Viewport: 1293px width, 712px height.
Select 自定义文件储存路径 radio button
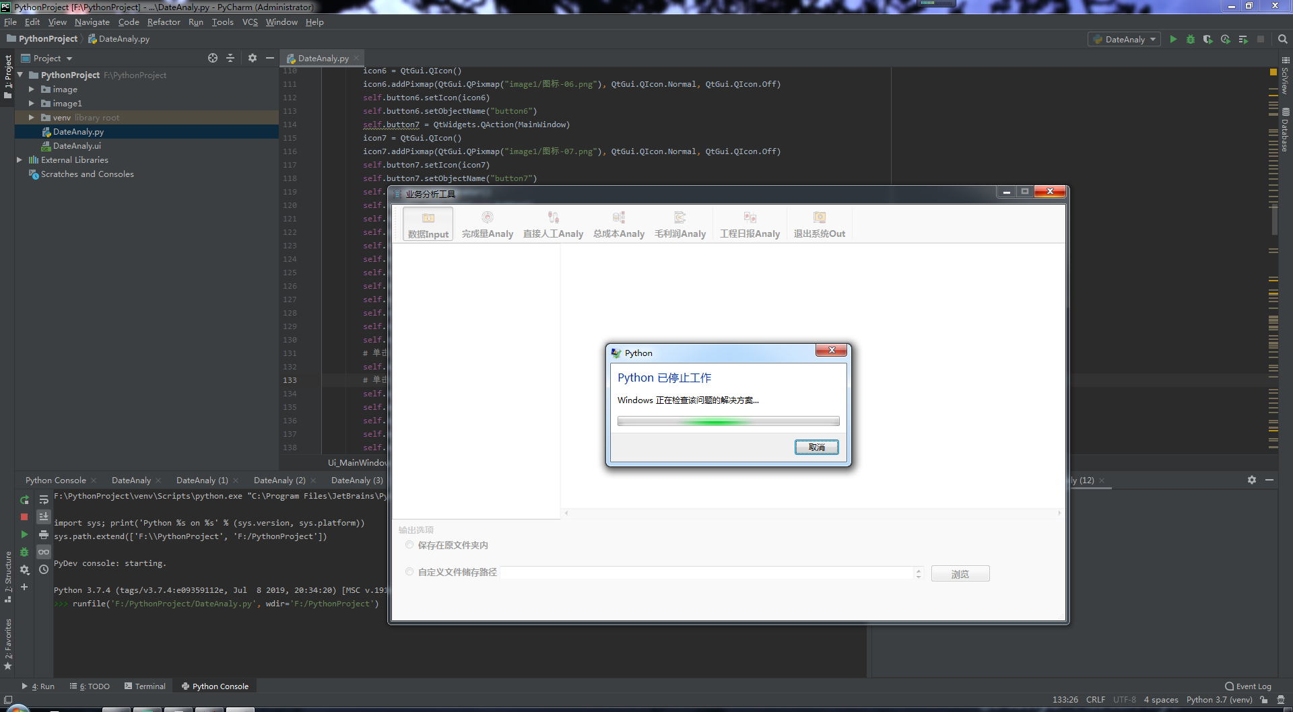(x=409, y=571)
